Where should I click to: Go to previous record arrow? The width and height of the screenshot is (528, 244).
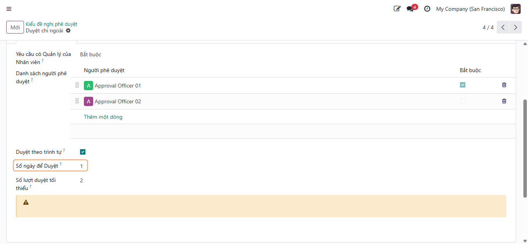pos(503,27)
